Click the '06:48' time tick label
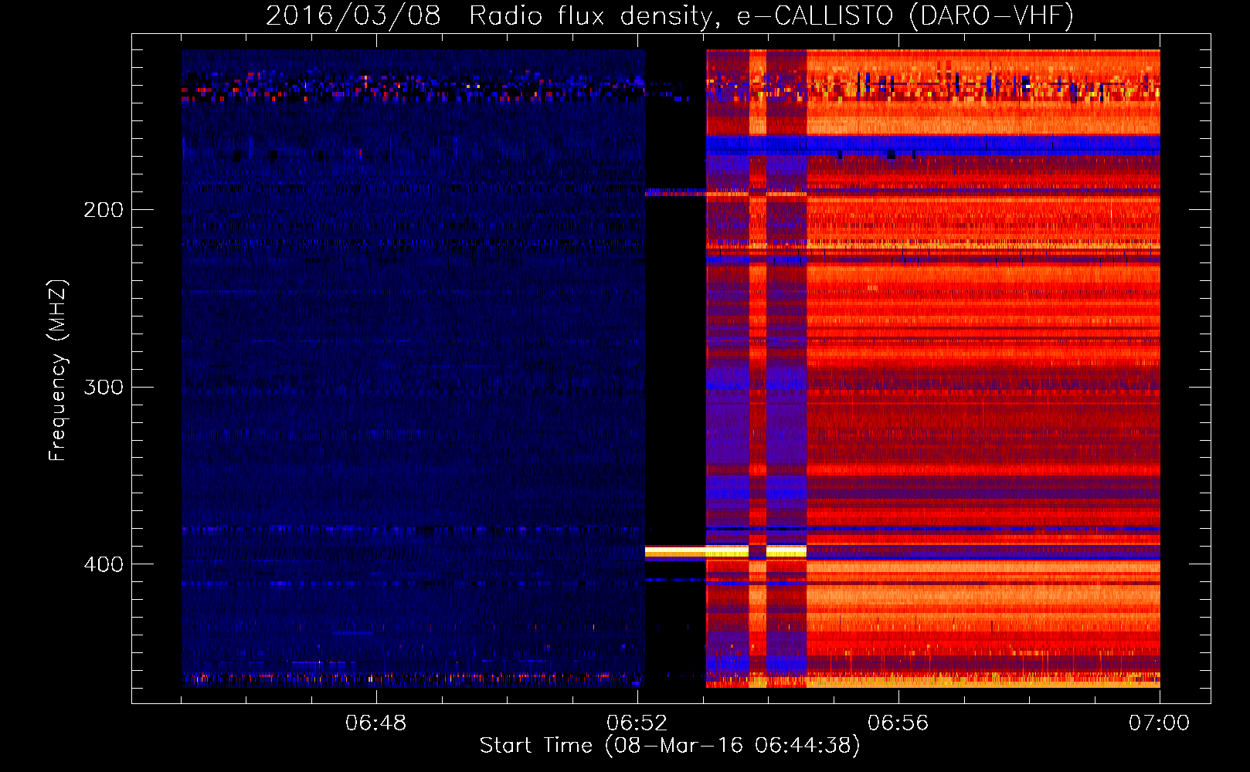The image size is (1250, 772). [x=375, y=723]
